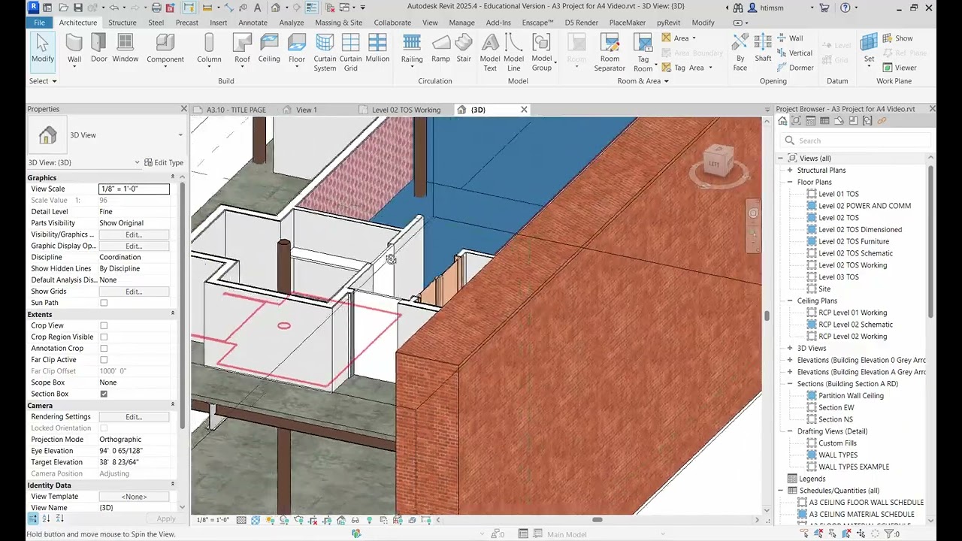The width and height of the screenshot is (962, 541).
Task: Select the Railing tool
Action: click(412, 49)
